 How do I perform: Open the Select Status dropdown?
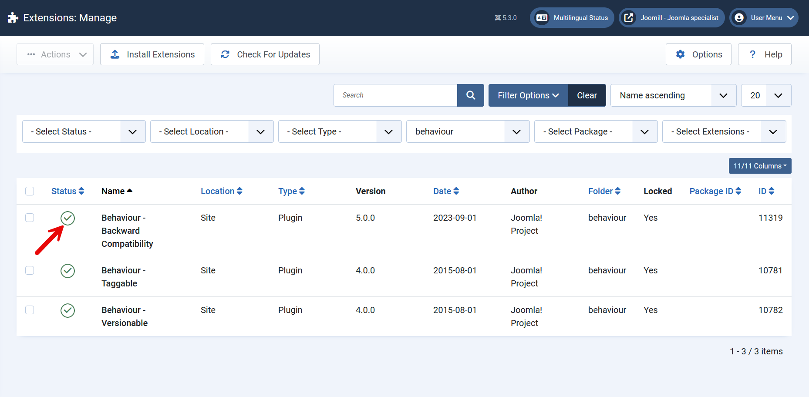click(x=84, y=131)
